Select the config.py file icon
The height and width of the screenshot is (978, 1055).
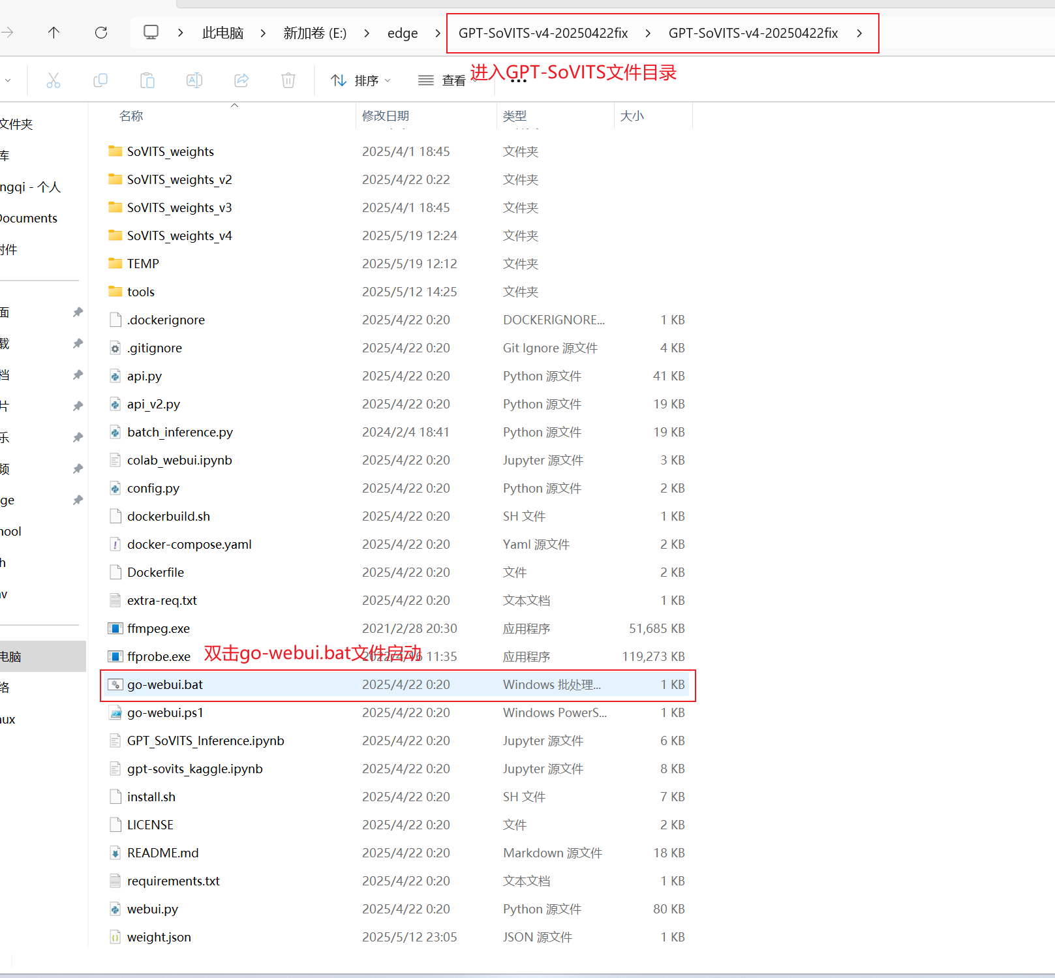(x=115, y=488)
